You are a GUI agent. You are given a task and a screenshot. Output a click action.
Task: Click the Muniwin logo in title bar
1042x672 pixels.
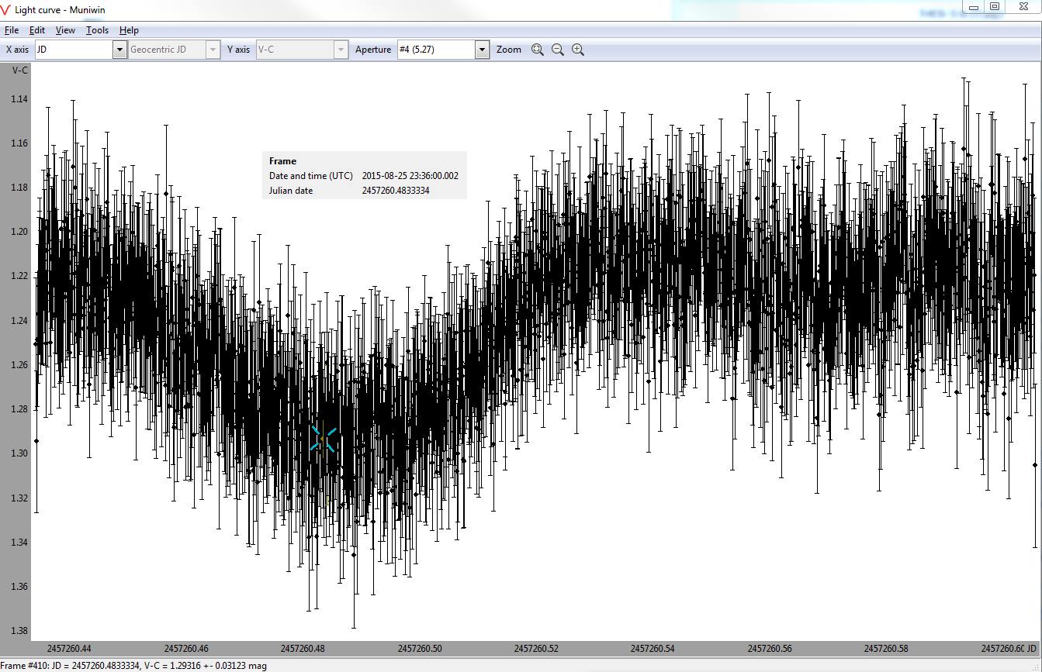click(x=7, y=10)
